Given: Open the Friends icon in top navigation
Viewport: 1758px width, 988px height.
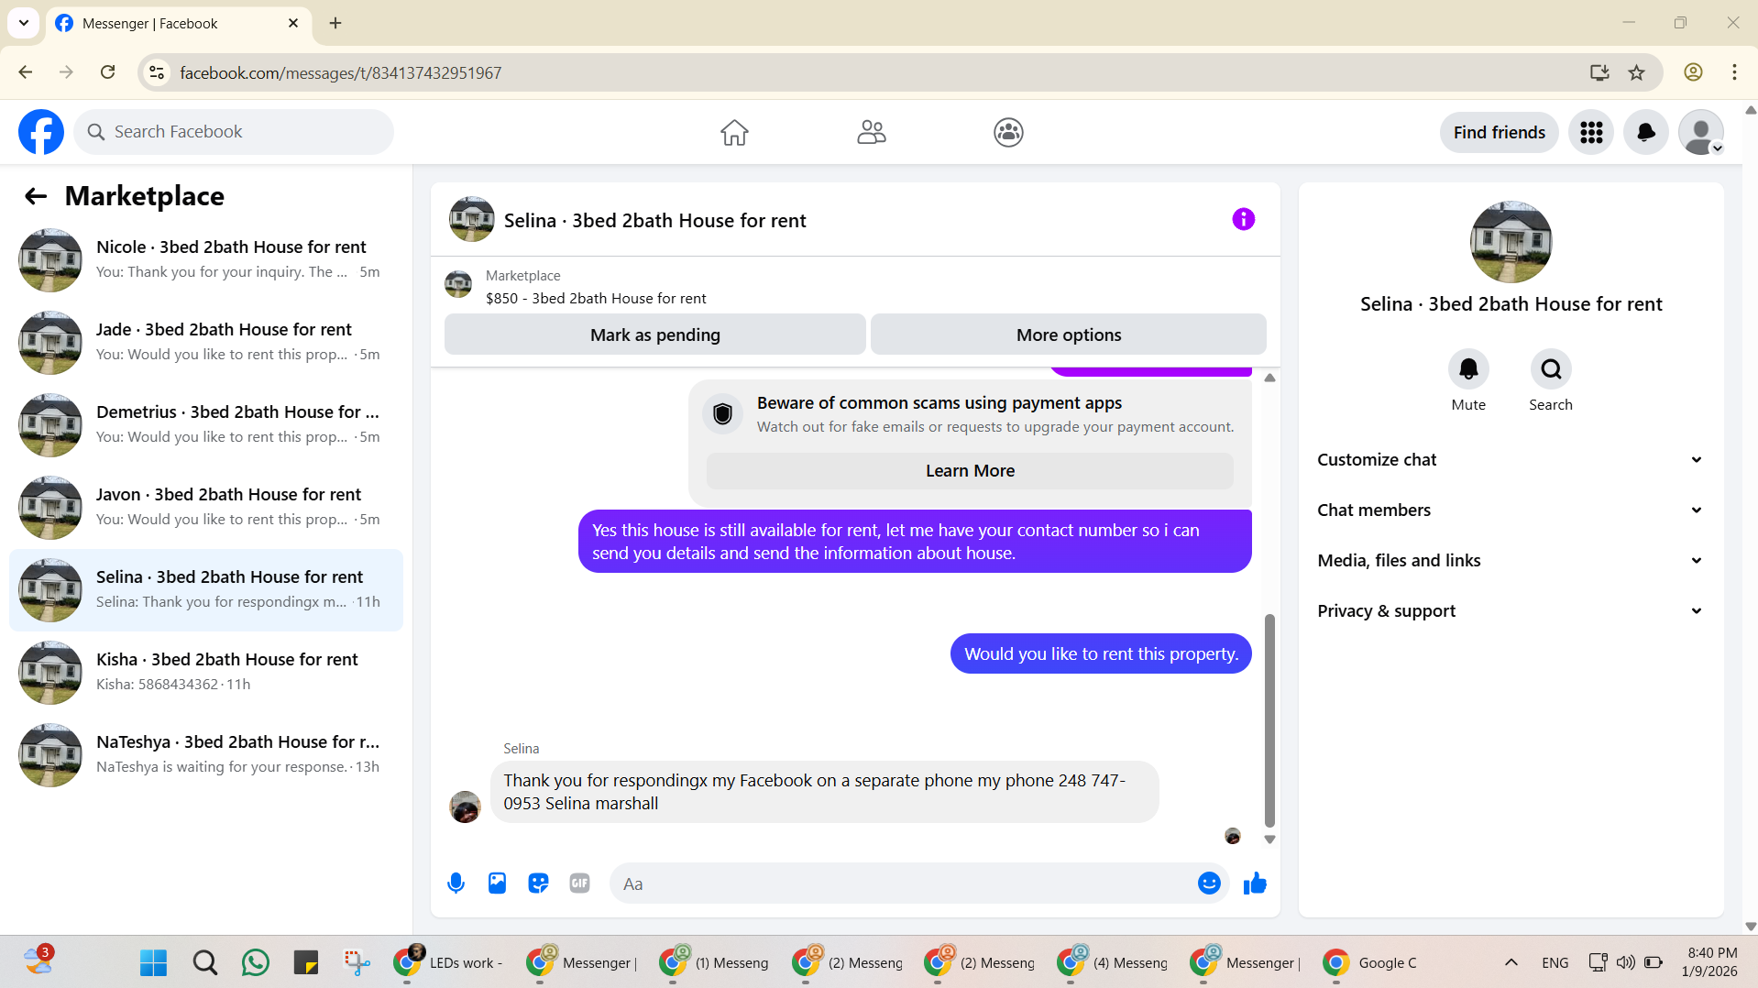Looking at the screenshot, I should pos(872,133).
